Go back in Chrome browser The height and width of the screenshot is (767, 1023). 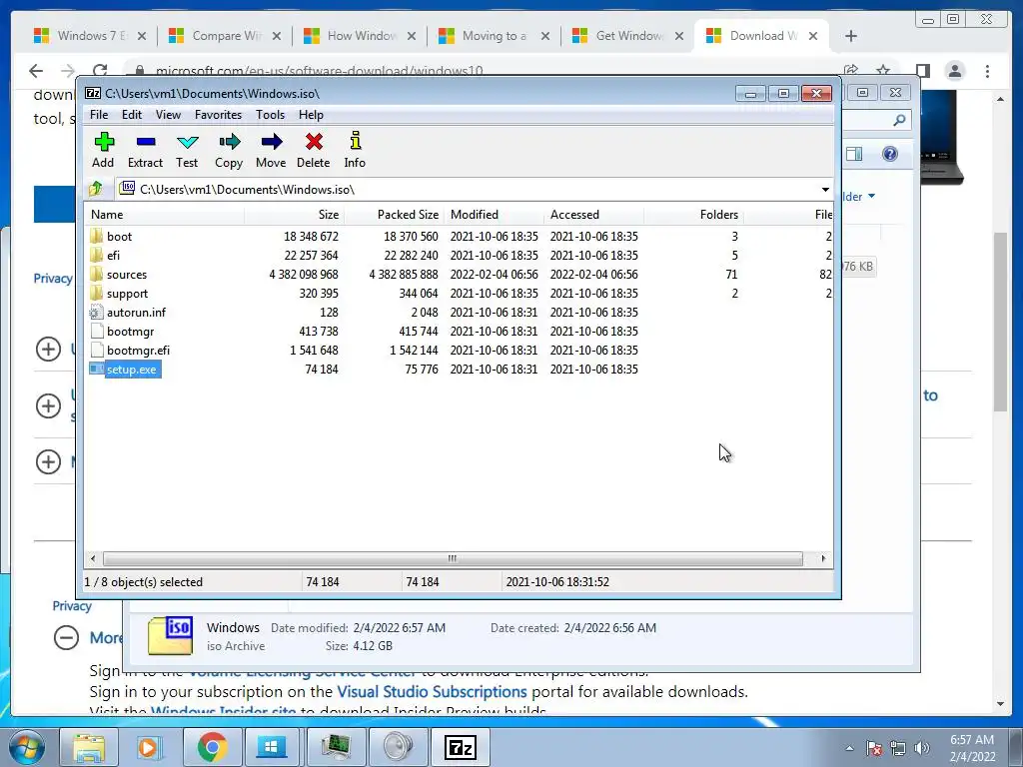(36, 71)
